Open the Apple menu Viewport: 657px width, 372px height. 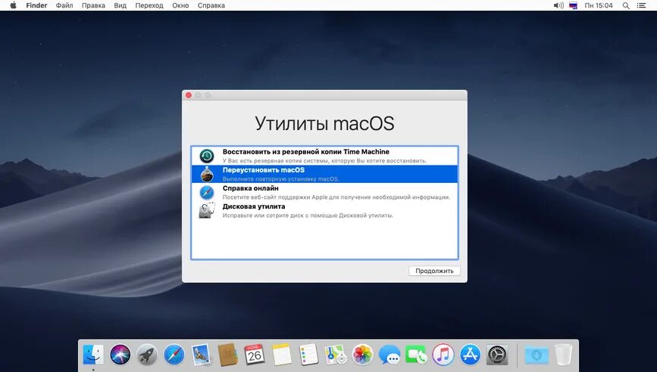13,5
